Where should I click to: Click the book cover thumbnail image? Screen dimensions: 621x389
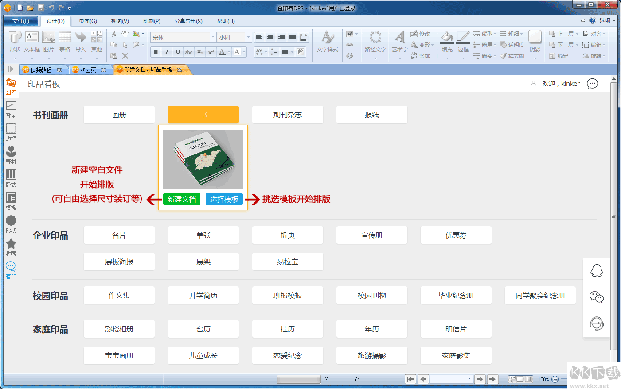tap(203, 159)
